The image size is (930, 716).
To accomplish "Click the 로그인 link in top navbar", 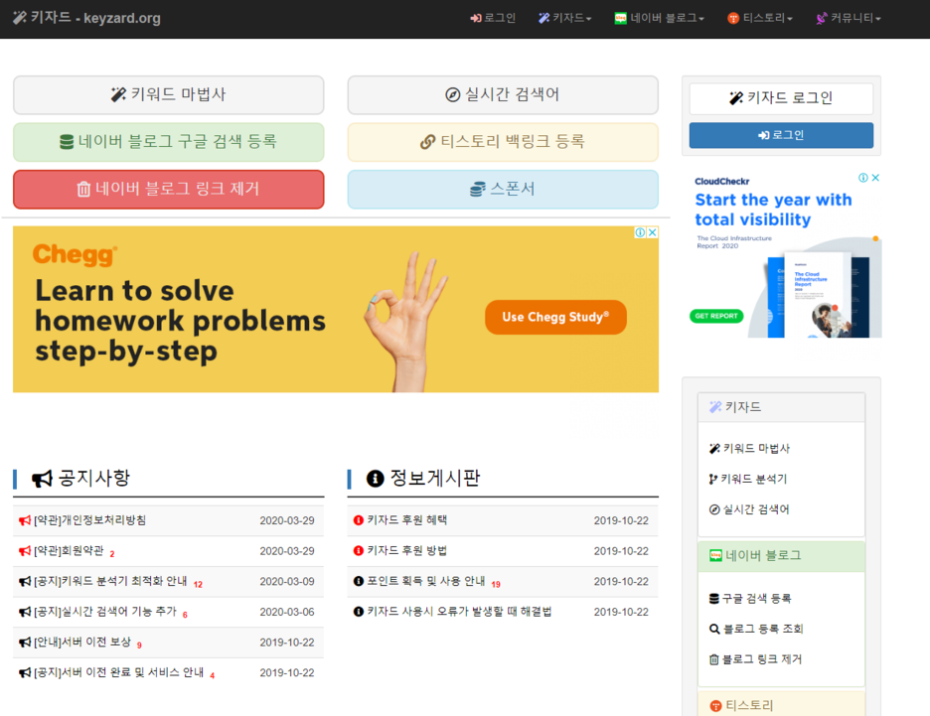I will [x=493, y=19].
